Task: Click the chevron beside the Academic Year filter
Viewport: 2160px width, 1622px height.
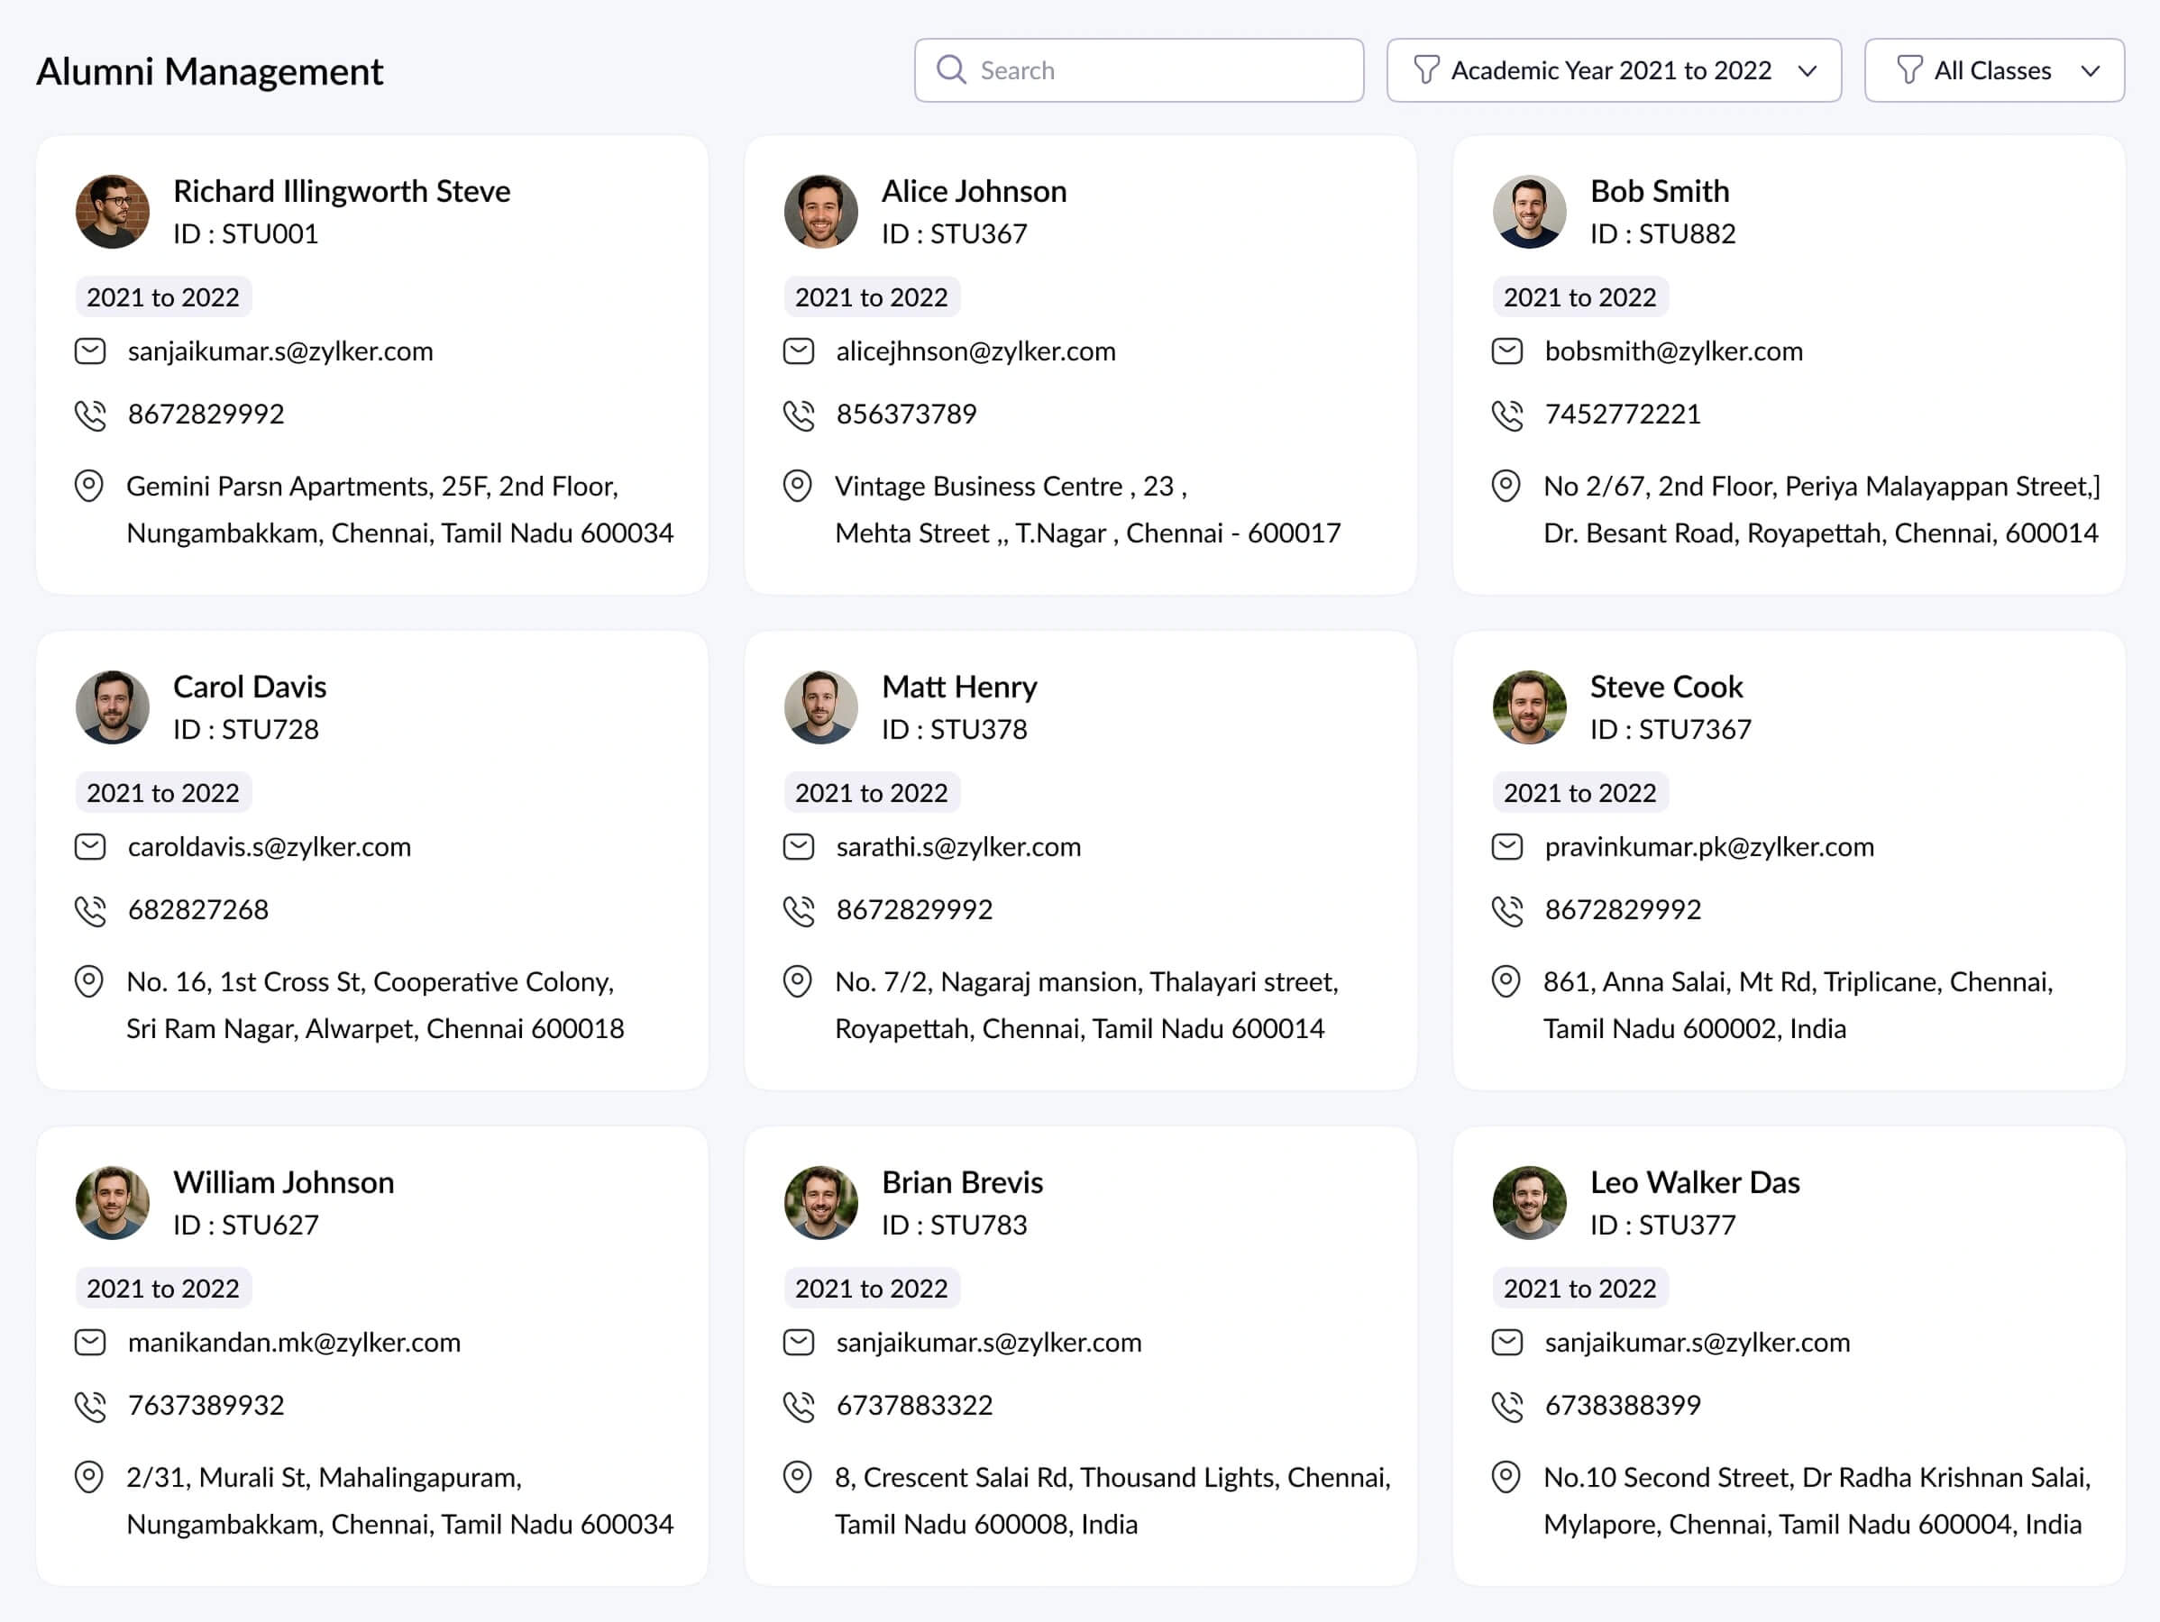Action: tap(1808, 71)
